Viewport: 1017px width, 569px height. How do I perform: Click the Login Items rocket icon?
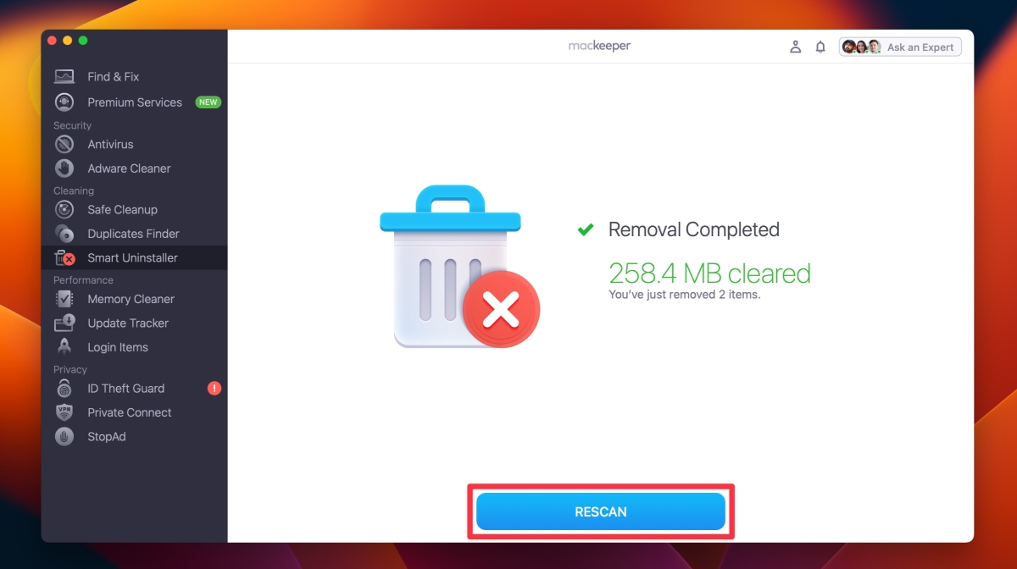[x=64, y=347]
